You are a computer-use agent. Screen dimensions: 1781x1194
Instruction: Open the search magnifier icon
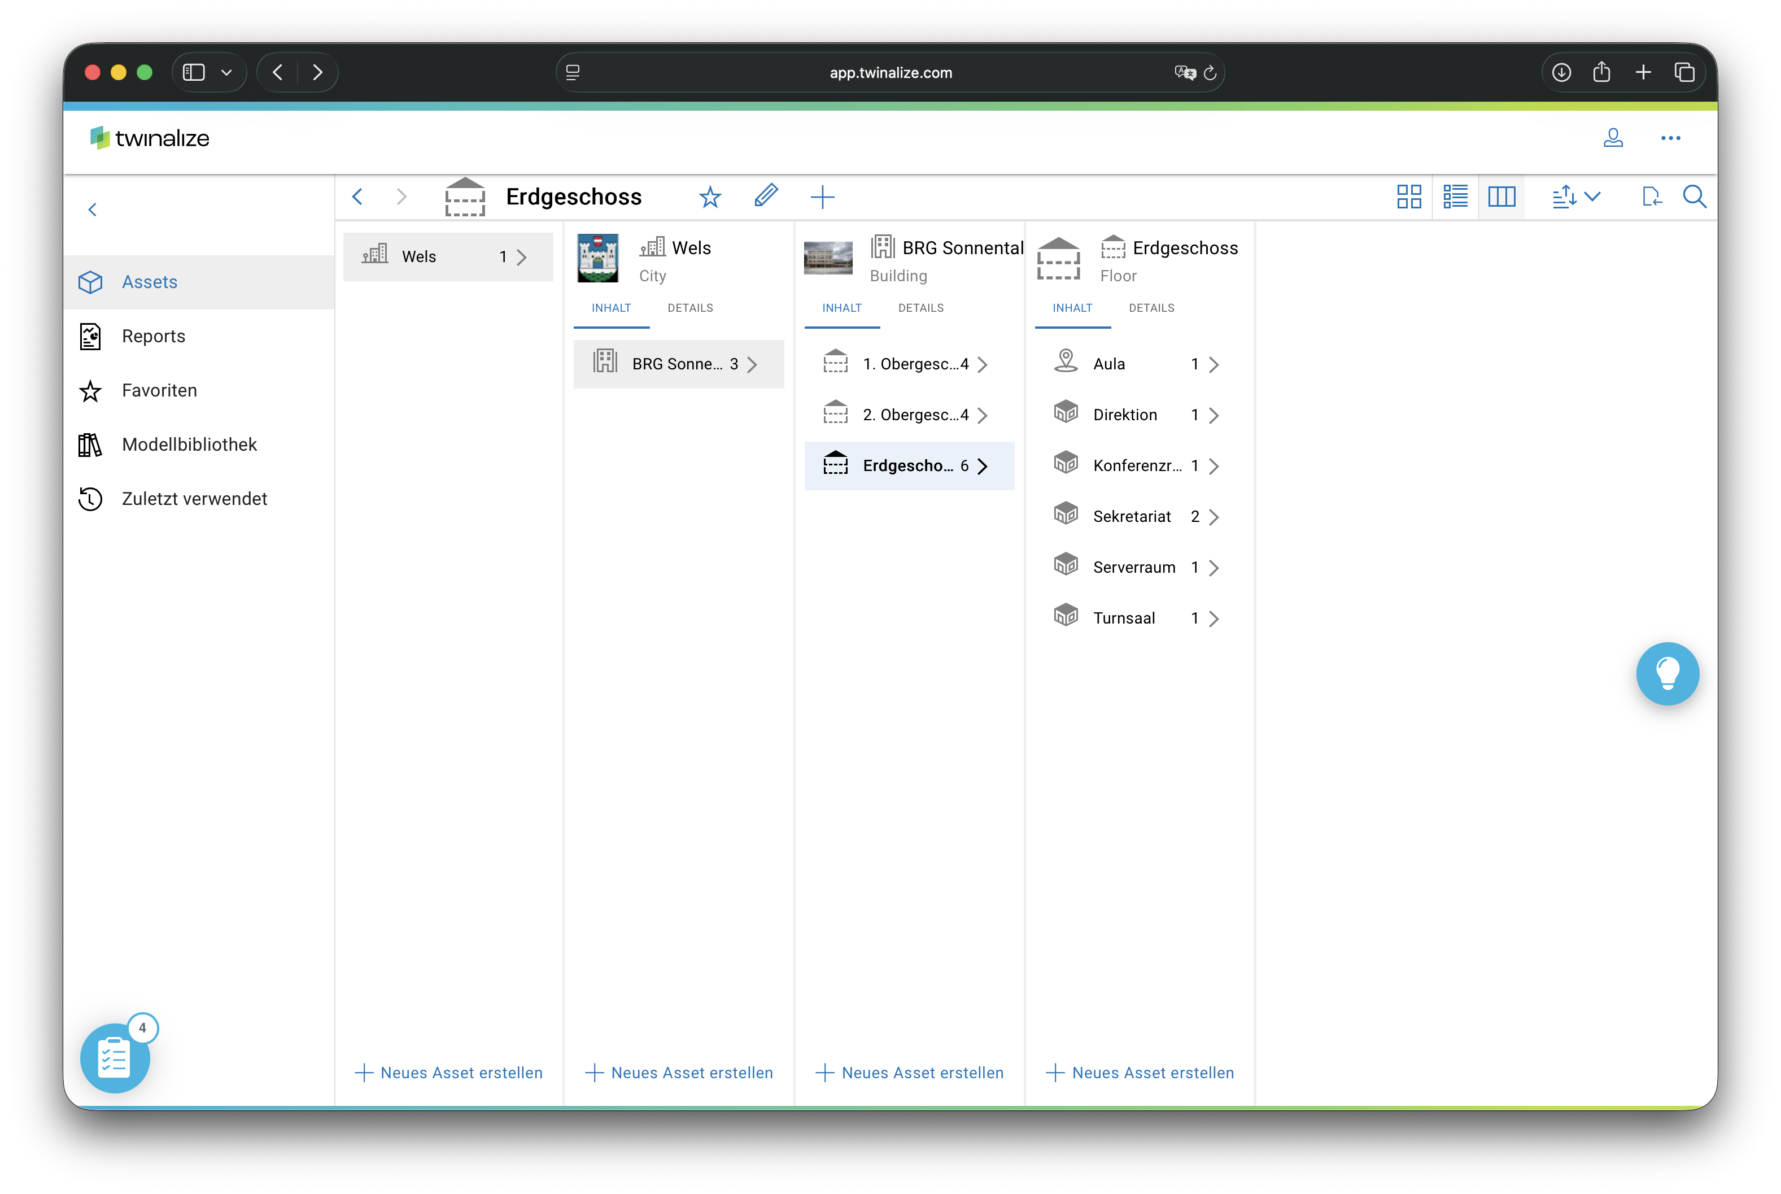[1693, 197]
